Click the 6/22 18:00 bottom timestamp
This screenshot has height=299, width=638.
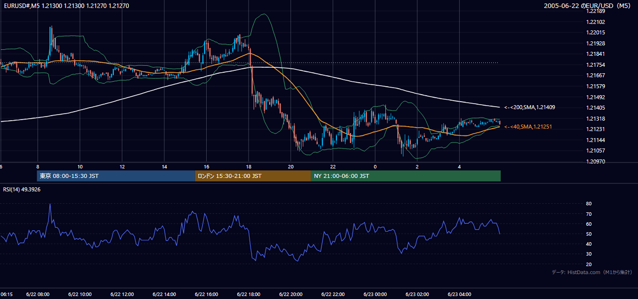click(x=249, y=295)
